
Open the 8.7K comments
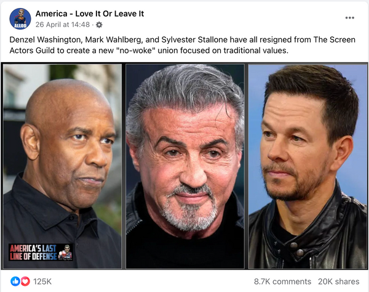(282, 282)
